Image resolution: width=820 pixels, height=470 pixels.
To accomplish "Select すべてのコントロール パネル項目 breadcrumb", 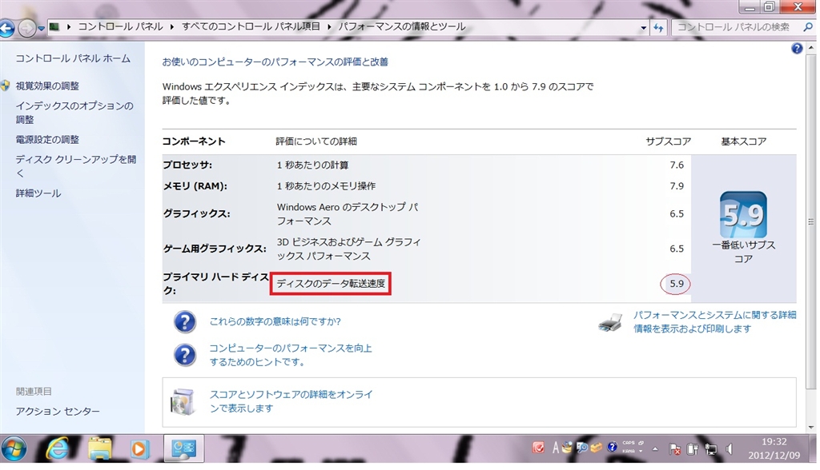I will pos(251,26).
